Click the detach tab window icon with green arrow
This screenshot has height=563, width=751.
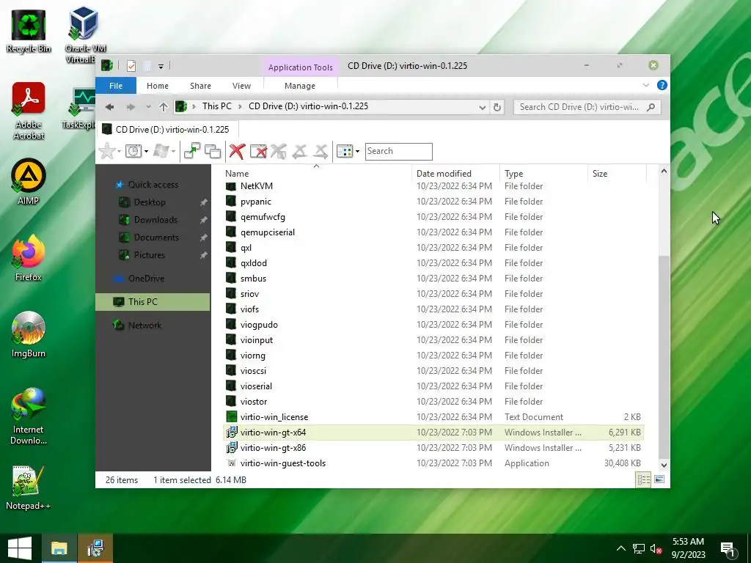click(x=192, y=151)
